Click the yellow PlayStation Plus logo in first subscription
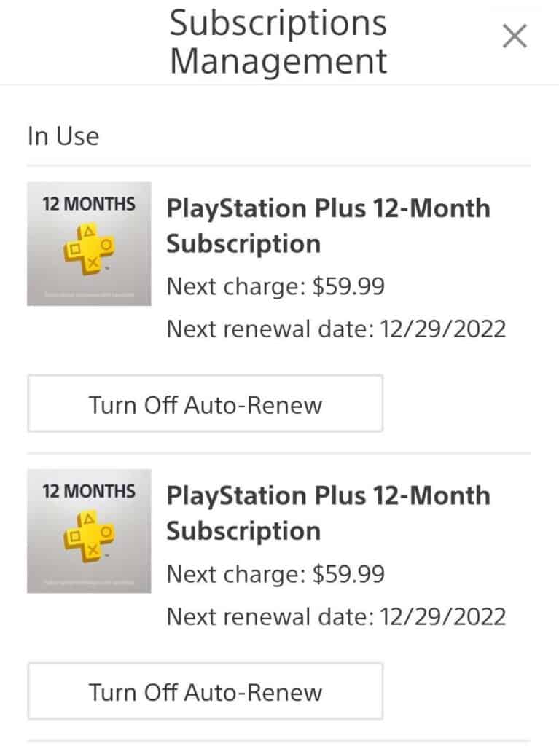Image resolution: width=559 pixels, height=746 pixels. click(90, 250)
